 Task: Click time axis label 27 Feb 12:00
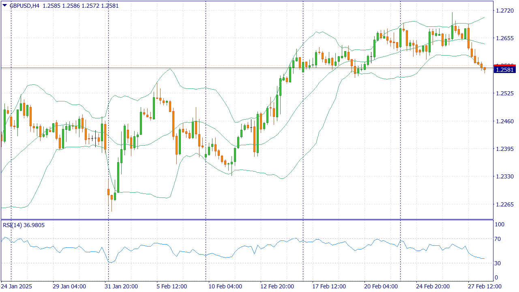tap(485, 286)
